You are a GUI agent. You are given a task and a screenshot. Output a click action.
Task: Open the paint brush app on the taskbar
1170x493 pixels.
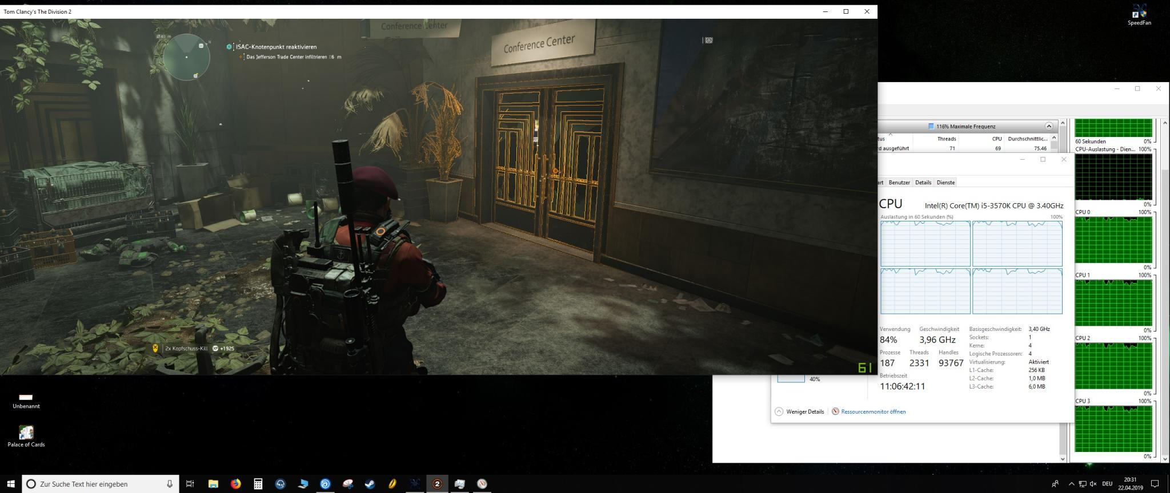(x=348, y=484)
